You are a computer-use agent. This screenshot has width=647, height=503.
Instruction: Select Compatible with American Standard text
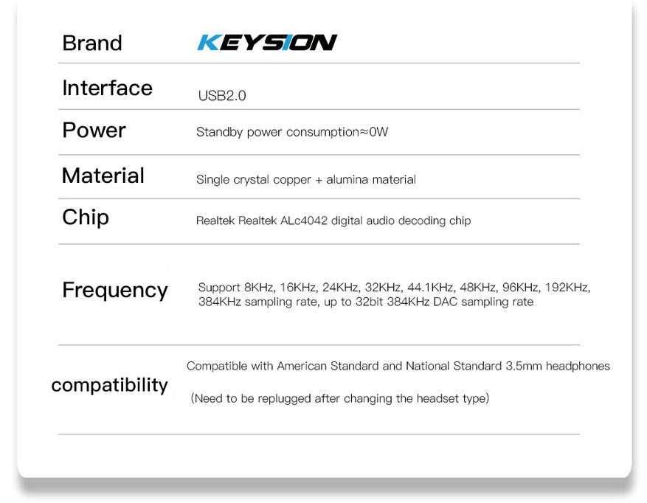point(398,366)
